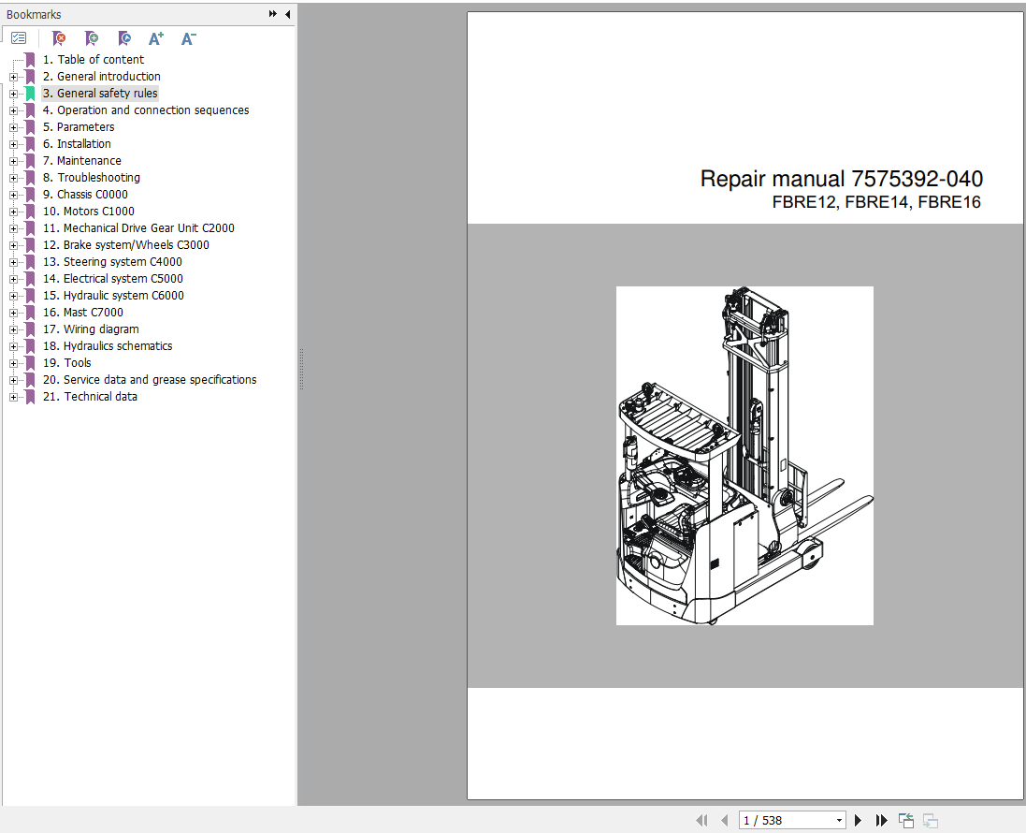This screenshot has width=1026, height=833.
Task: Expand 8. Troubleshooting bookmark
Action: tap(13, 178)
